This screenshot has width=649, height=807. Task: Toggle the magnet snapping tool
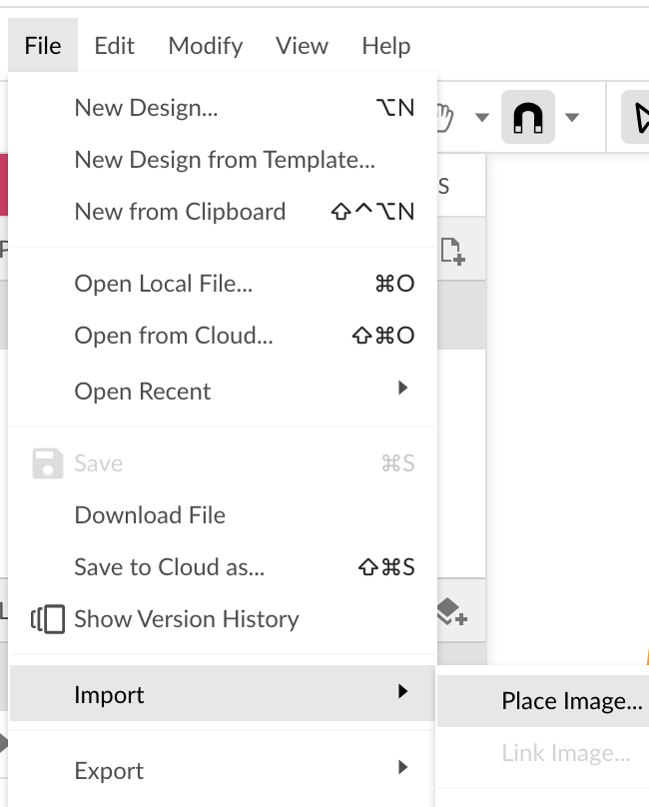tap(528, 117)
